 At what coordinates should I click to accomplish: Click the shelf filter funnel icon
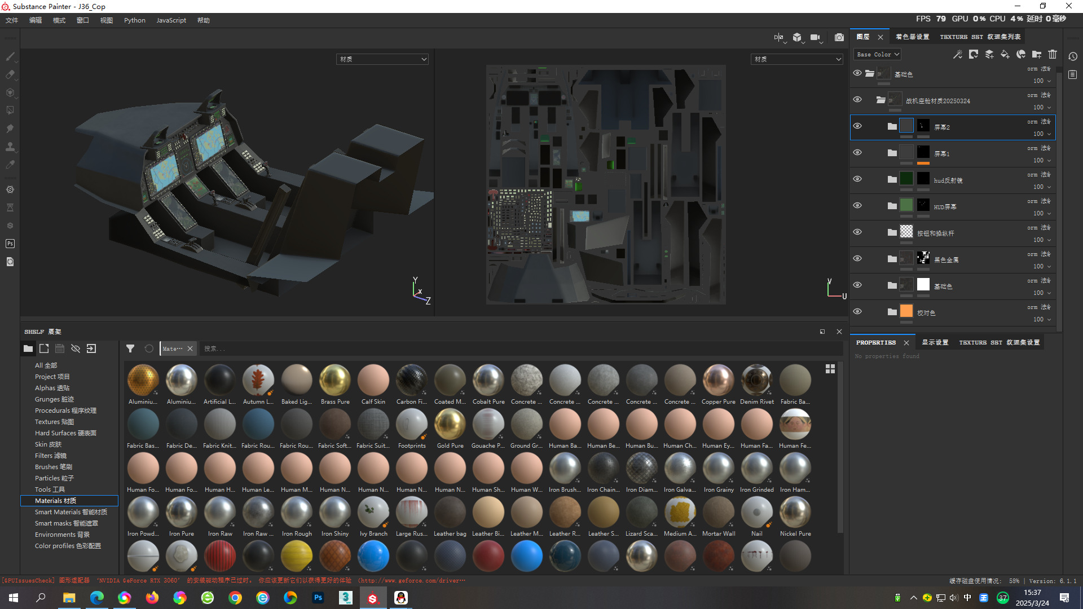coord(130,348)
